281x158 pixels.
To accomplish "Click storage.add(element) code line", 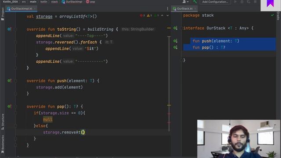I will (x=59, y=87).
